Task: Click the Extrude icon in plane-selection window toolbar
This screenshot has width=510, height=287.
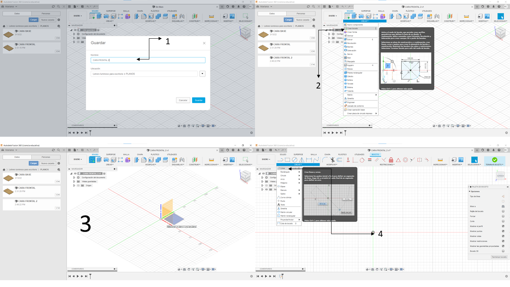Action: (99, 160)
